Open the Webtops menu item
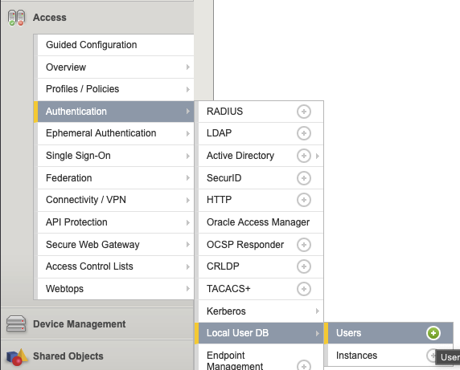 (116, 289)
